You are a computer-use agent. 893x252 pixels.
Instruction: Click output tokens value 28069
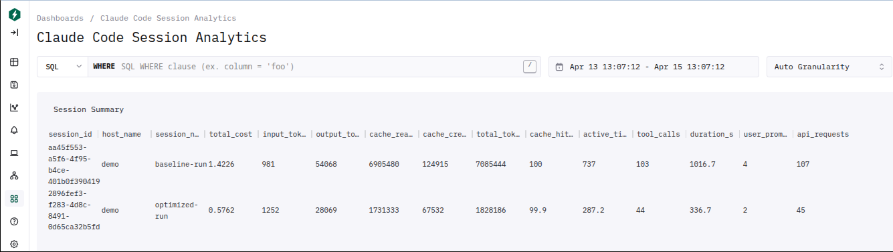point(326,210)
